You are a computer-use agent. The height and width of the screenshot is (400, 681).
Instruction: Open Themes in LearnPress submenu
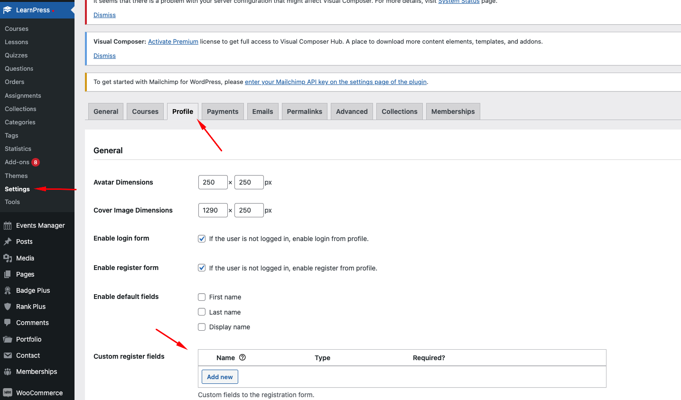[16, 176]
